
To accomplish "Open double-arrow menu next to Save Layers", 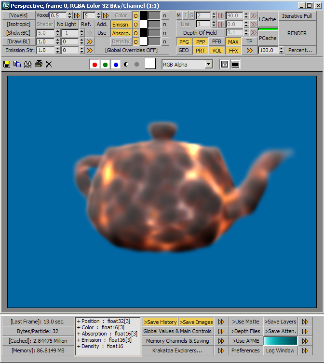I will 305,322.
